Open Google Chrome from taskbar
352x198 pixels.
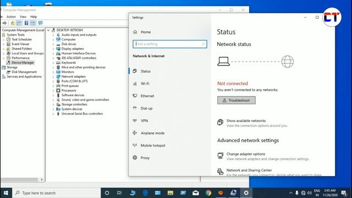[208, 193]
